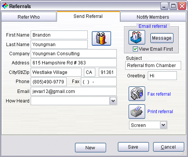Toggle the View Email First checkbox
This screenshot has width=188, height=157.
pyautogui.click(x=135, y=49)
